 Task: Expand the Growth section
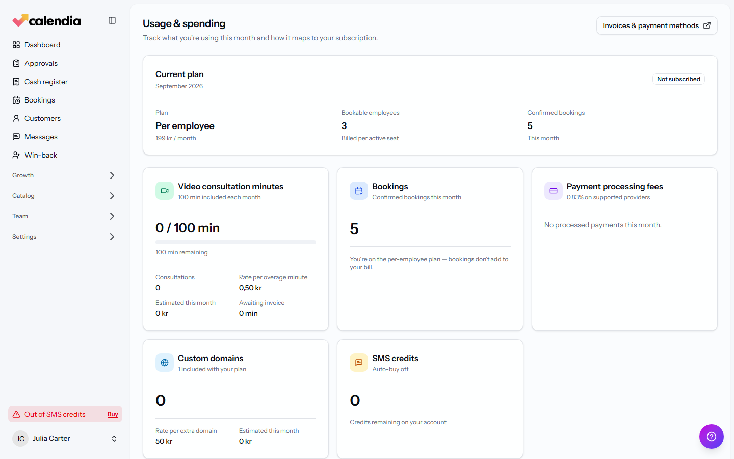(65, 175)
